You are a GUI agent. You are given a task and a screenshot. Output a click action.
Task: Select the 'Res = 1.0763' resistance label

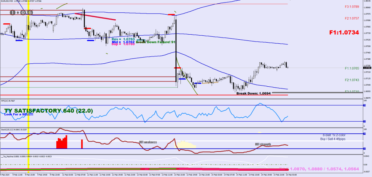(123, 39)
